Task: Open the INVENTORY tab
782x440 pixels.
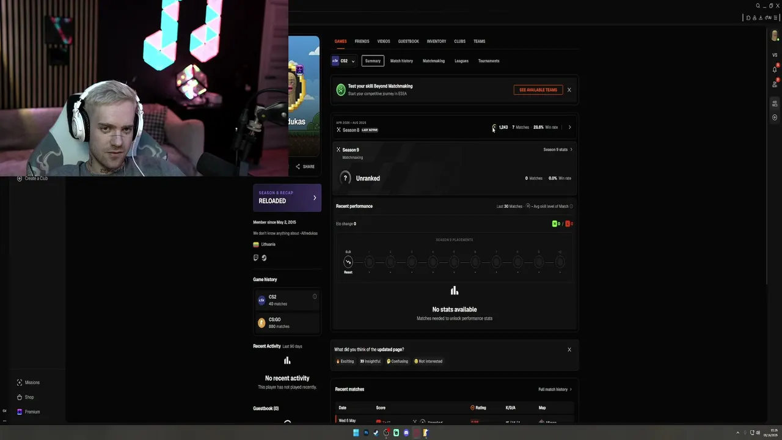Action: pyautogui.click(x=436, y=42)
